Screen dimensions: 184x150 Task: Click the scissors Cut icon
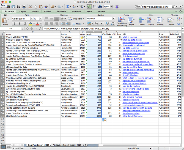click(30, 7)
